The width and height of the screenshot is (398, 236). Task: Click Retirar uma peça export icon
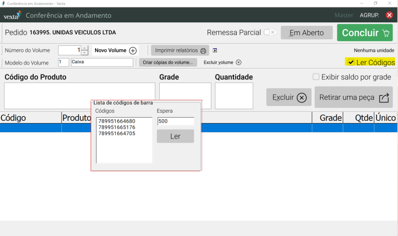tap(384, 98)
